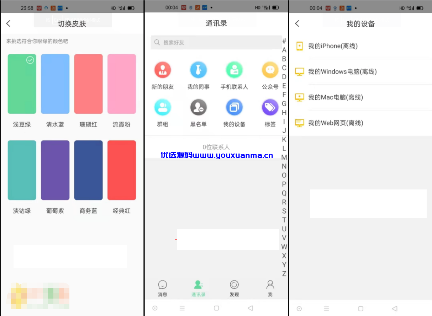
Task: Select the 经典红 skin swatch
Action: pyautogui.click(x=122, y=170)
